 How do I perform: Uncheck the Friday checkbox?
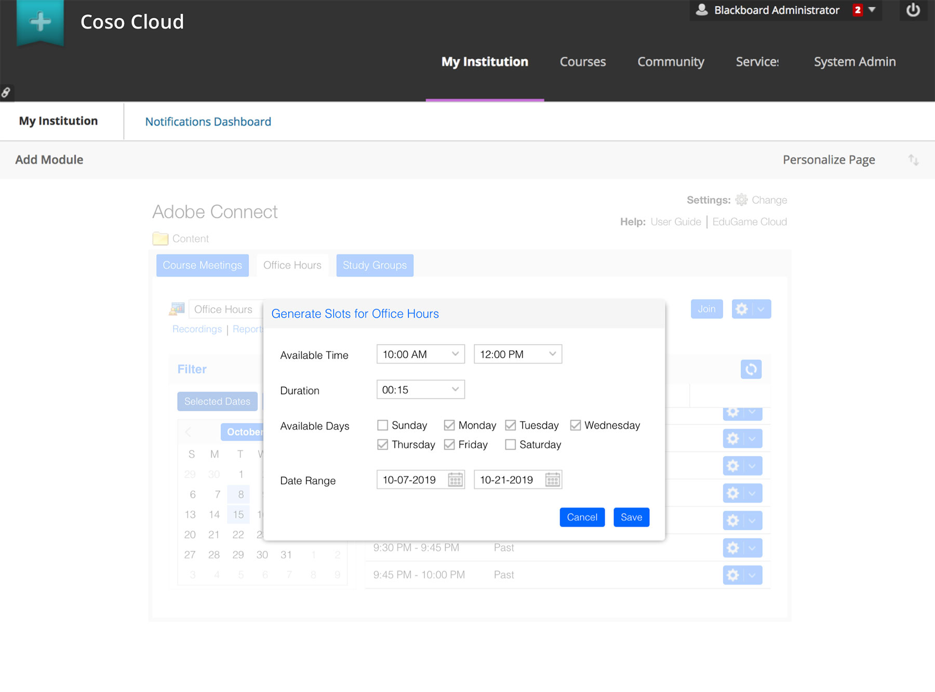pyautogui.click(x=449, y=445)
